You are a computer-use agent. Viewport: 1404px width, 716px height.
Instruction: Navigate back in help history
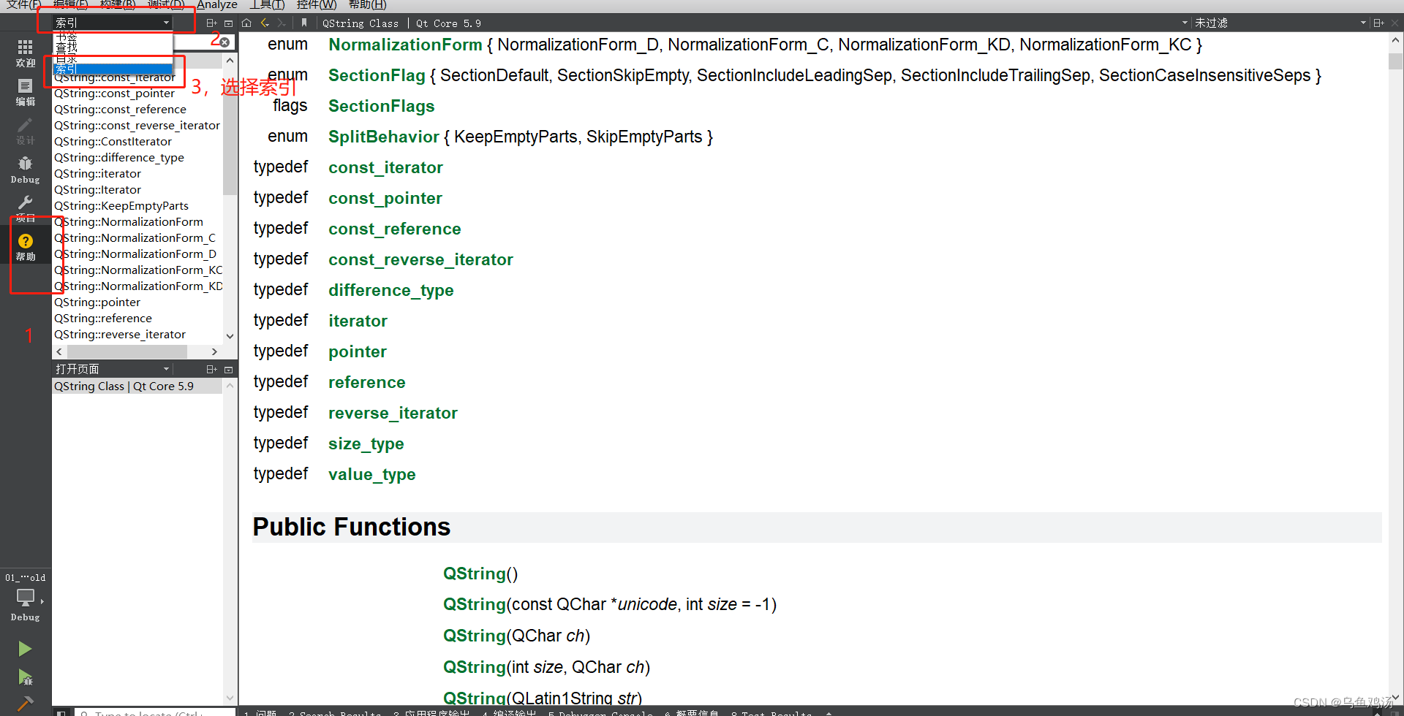coord(265,23)
